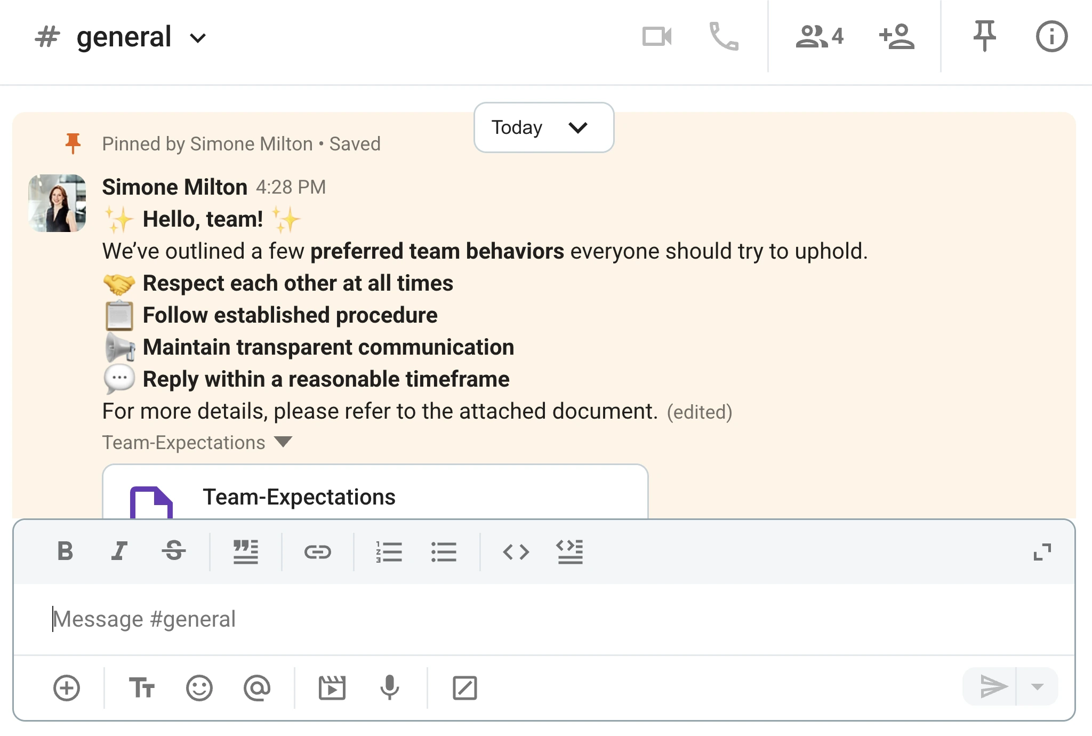Collapse the Team-Expectations attachment
Image resolution: width=1092 pixels, height=736 pixels.
pyautogui.click(x=283, y=442)
